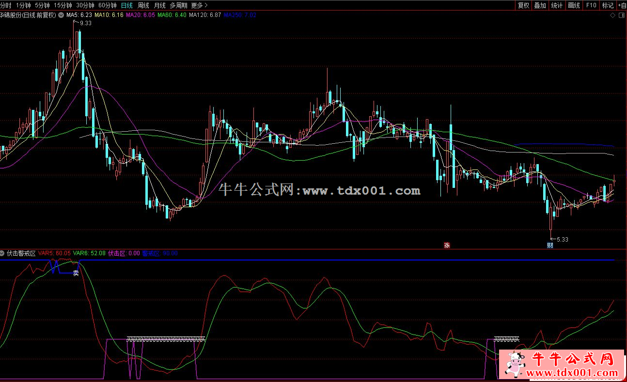Click the 伏击警戒区 indicator name
The height and width of the screenshot is (382, 627).
click(21, 253)
